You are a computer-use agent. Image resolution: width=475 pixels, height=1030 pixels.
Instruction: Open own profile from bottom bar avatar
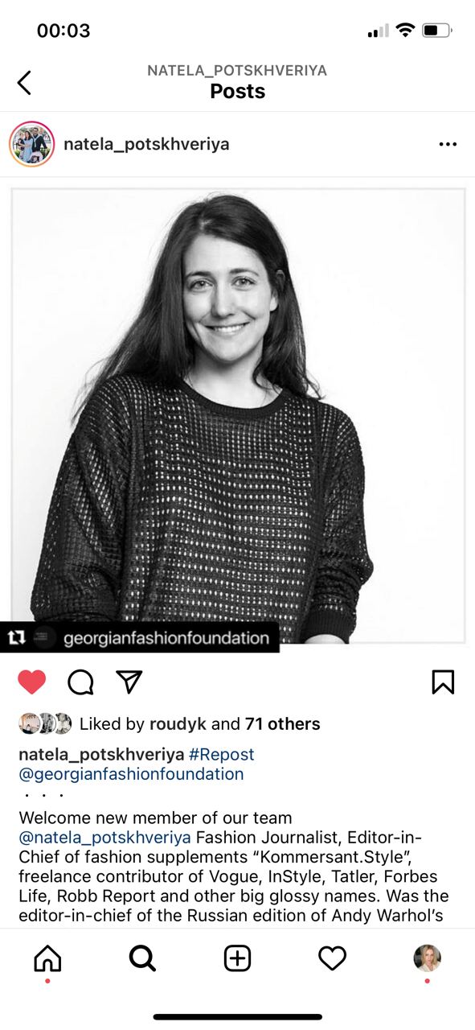(427, 958)
